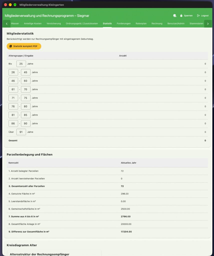
Task: Click the age field showing 76
Action: point(13,106)
